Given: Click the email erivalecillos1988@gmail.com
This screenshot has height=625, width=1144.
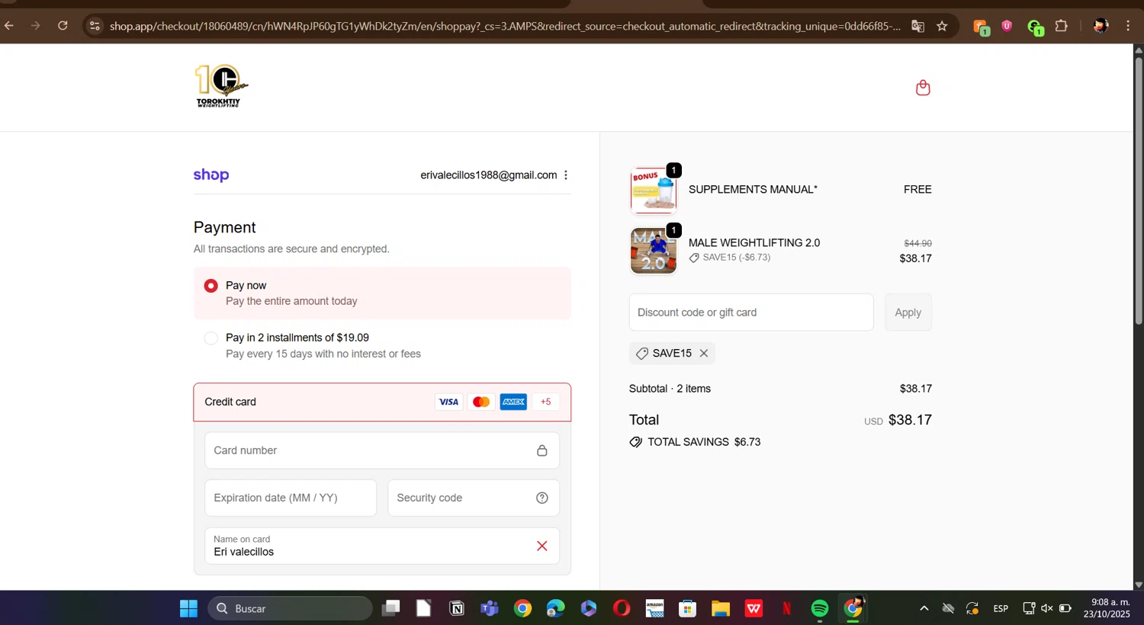Looking at the screenshot, I should (489, 175).
